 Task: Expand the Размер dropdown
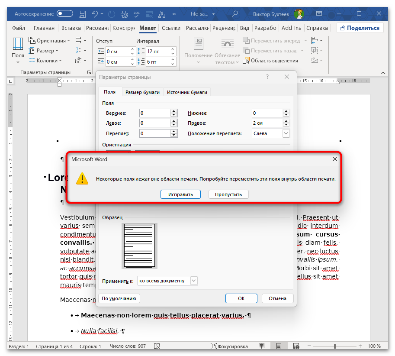click(x=43, y=51)
